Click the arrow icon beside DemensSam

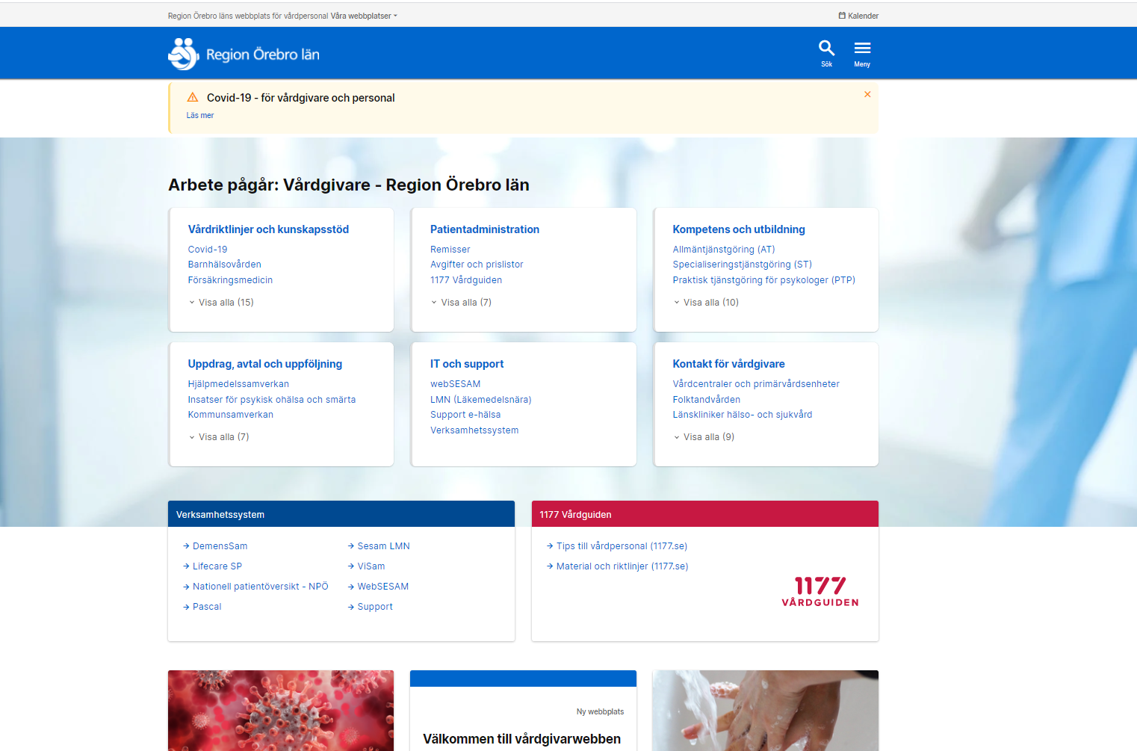(x=185, y=546)
